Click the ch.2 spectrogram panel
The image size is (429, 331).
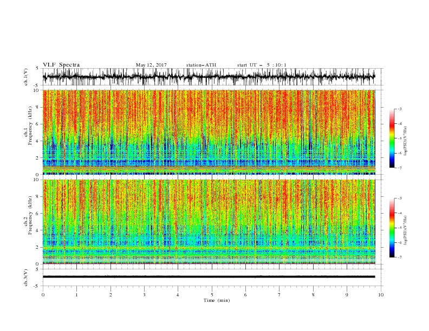tap(209, 222)
